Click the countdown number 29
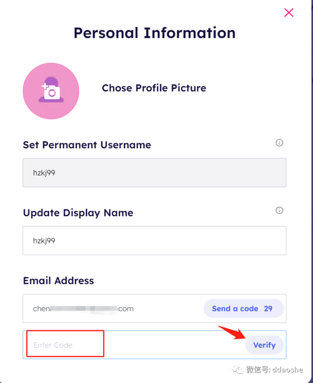The width and height of the screenshot is (313, 383). point(268,308)
